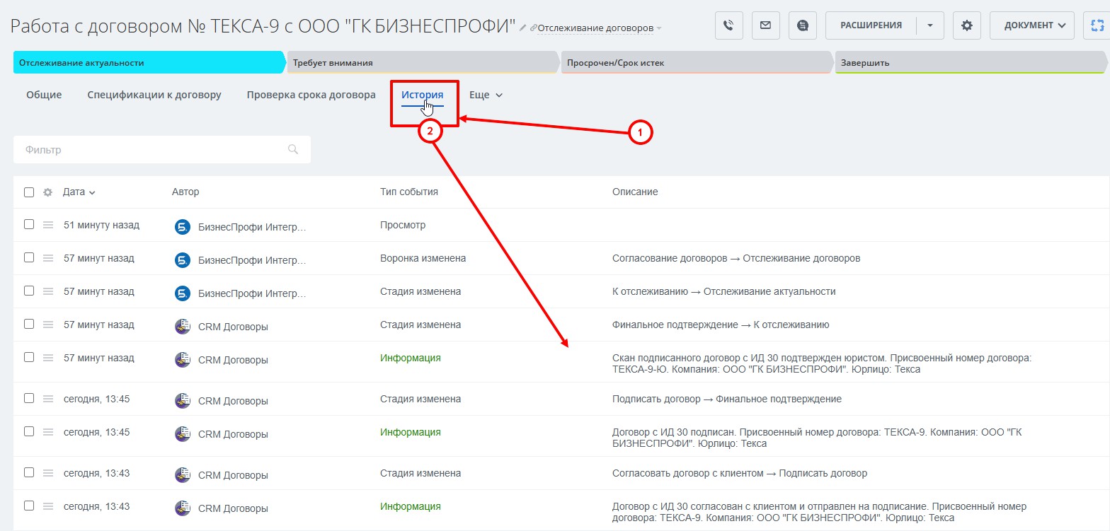
Task: Click the search magnifier in the filter field
Action: (293, 150)
